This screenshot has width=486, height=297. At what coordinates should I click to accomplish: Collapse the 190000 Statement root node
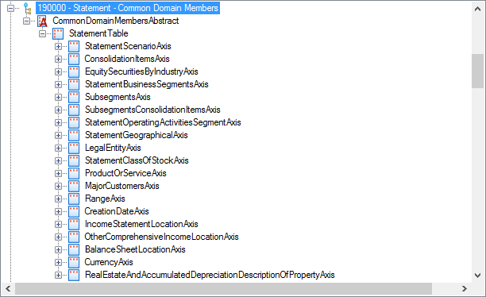pyautogui.click(x=10, y=9)
